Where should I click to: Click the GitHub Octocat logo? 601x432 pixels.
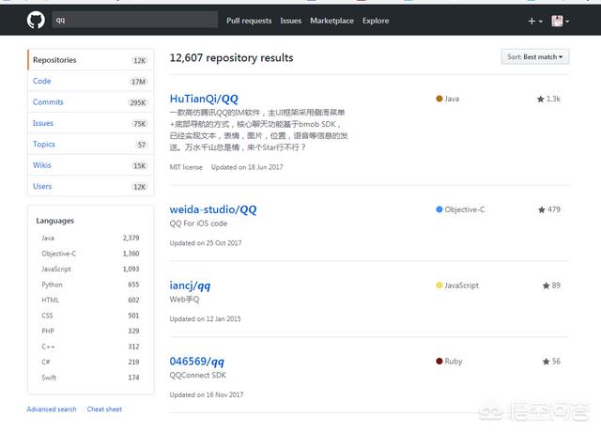pyautogui.click(x=35, y=20)
